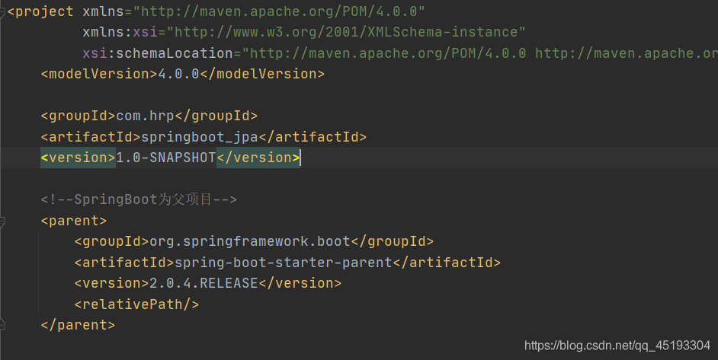Open the maven.apache.org POM namespace URL

pos(279,11)
